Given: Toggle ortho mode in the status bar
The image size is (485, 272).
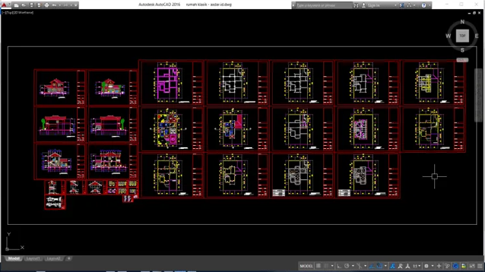Looking at the screenshot, I should coord(339,266).
